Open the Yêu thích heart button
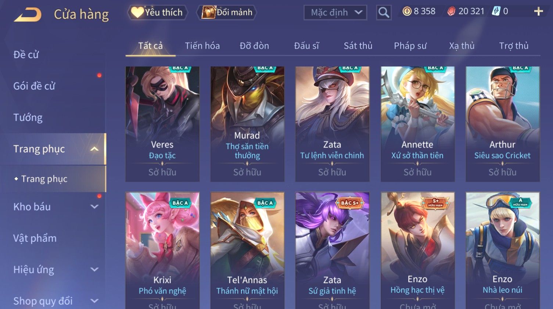Screen dimensions: 553x309 pyautogui.click(x=158, y=12)
